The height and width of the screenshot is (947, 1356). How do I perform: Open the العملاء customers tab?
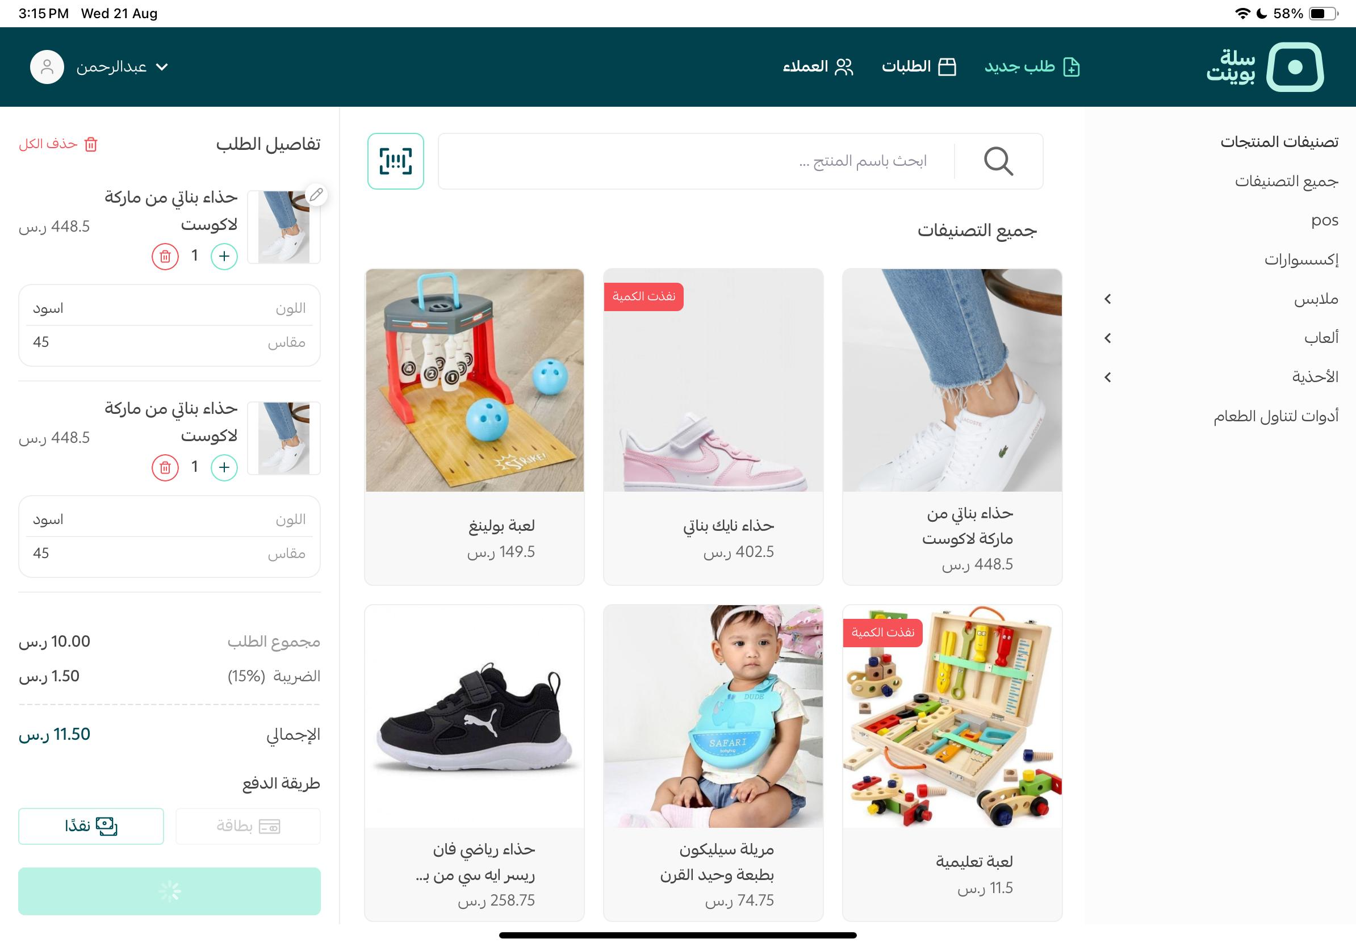click(x=818, y=67)
